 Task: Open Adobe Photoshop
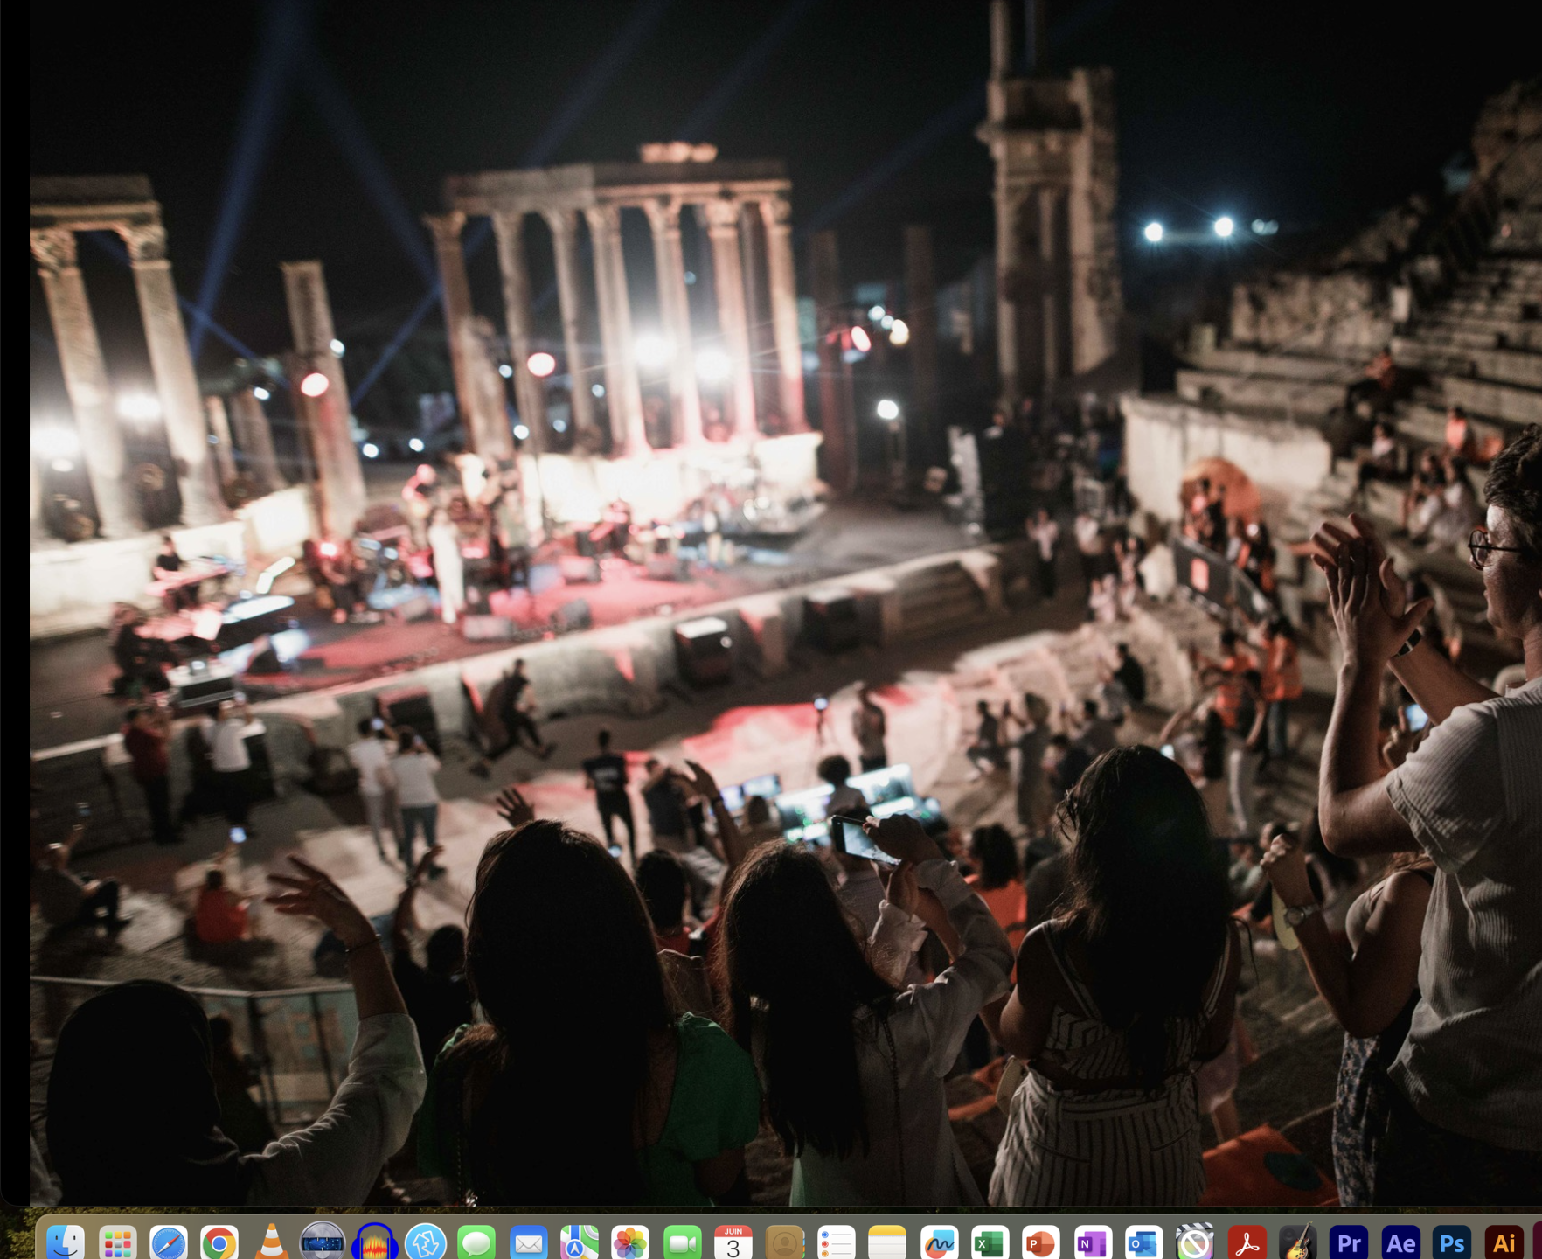coord(1452,1242)
